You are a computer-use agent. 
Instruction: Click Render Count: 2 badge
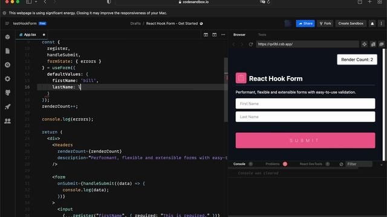point(357,60)
